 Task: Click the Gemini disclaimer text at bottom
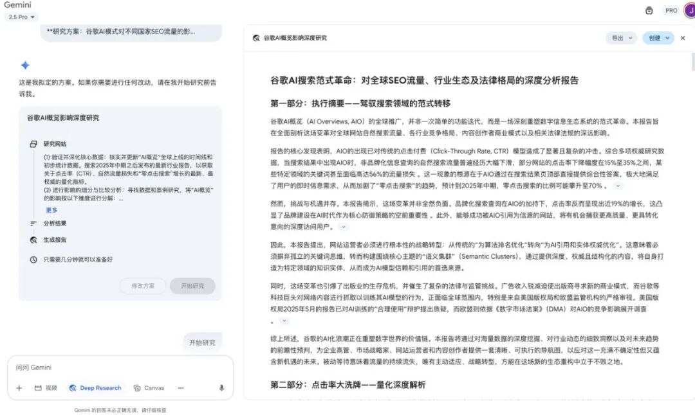point(120,410)
